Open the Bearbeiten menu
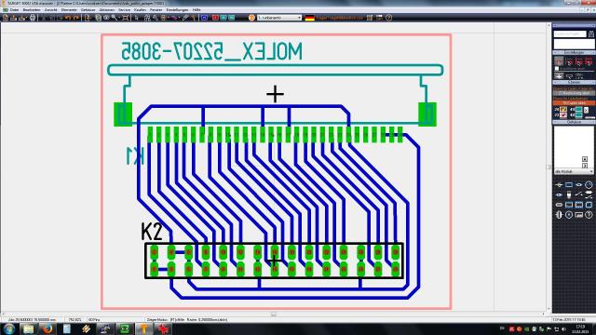Image resolution: width=596 pixels, height=335 pixels. pyautogui.click(x=32, y=10)
